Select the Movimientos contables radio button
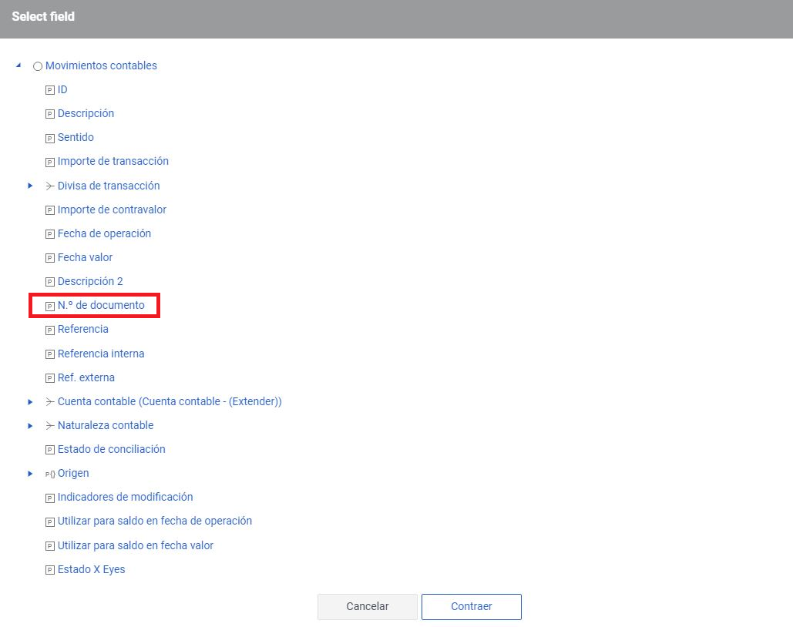The image size is (793, 627). [38, 66]
